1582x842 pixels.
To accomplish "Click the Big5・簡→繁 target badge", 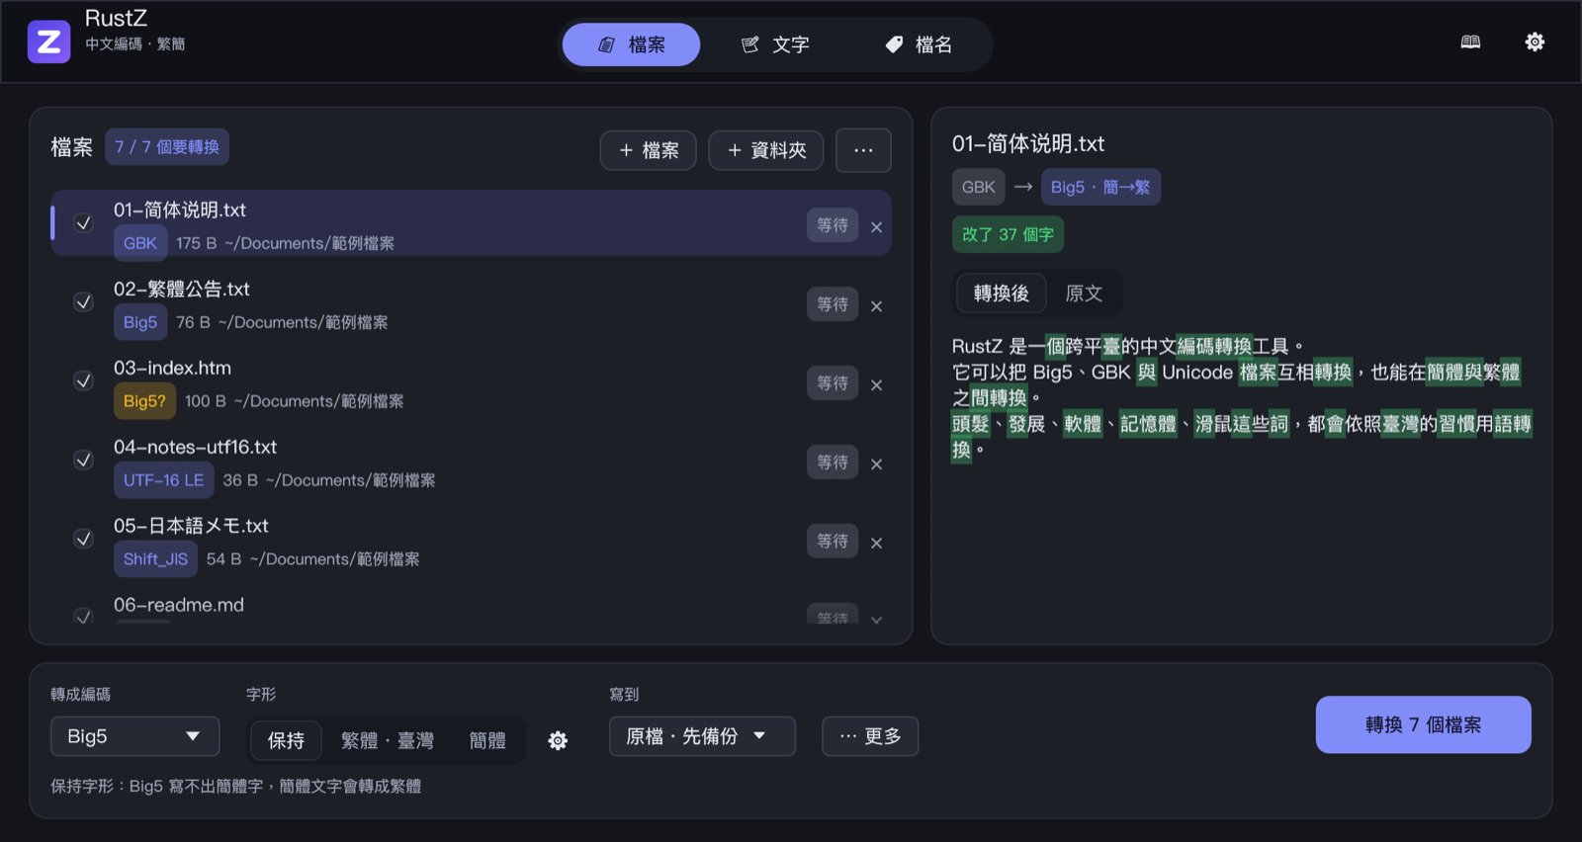I will [x=1100, y=187].
